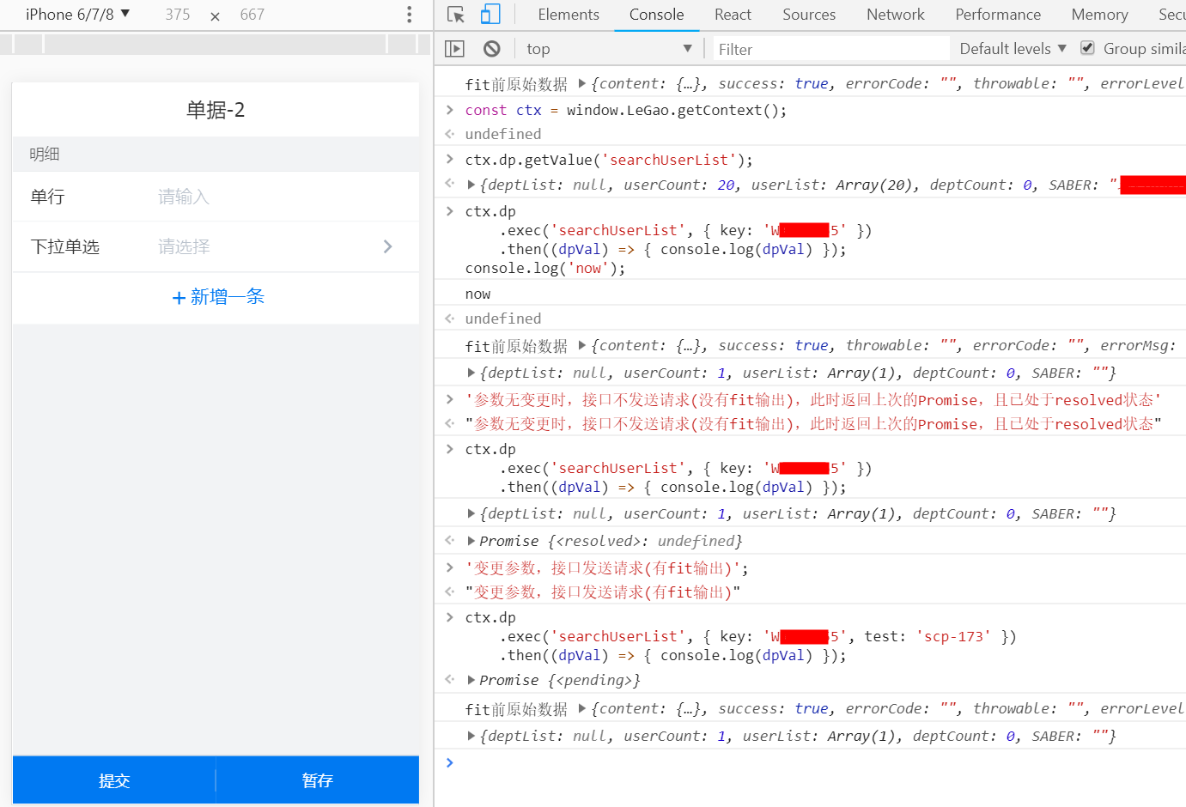This screenshot has width=1186, height=807.
Task: Click the 单行 field label
Action: tap(47, 197)
